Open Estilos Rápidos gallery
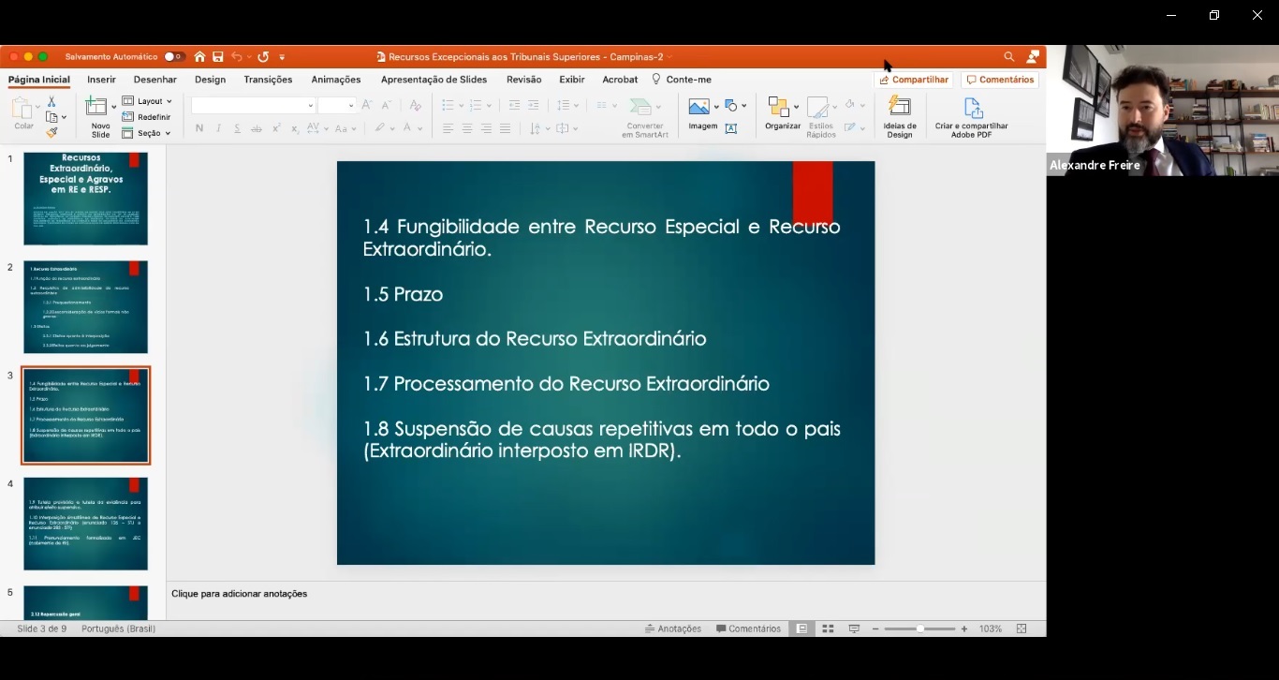Screen dimensions: 1279x680 [820, 117]
